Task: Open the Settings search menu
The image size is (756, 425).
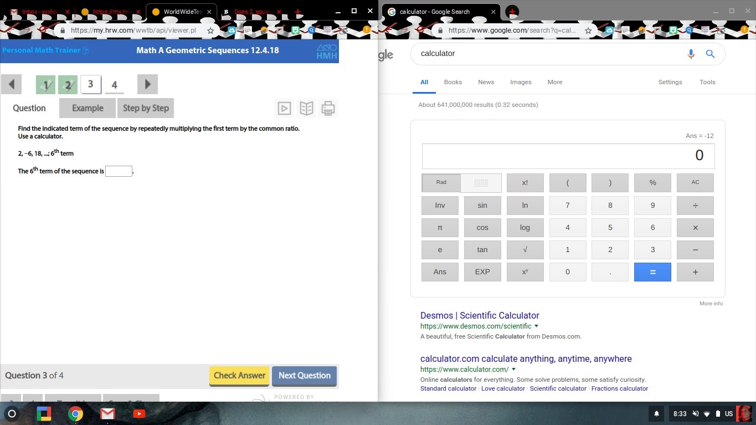Action: (670, 82)
